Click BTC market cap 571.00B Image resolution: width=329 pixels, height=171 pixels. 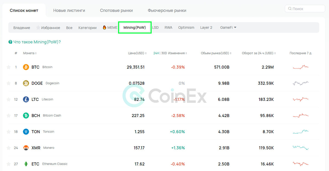pos(222,67)
